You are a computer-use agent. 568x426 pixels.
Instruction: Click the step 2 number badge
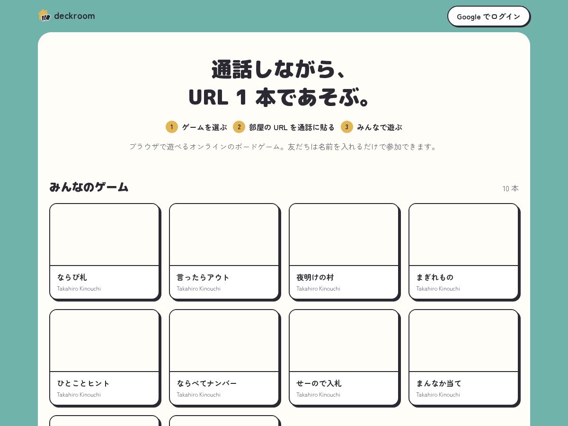239,127
